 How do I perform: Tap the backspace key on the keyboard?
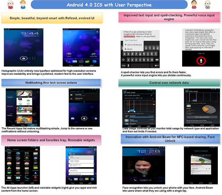click(157, 60)
